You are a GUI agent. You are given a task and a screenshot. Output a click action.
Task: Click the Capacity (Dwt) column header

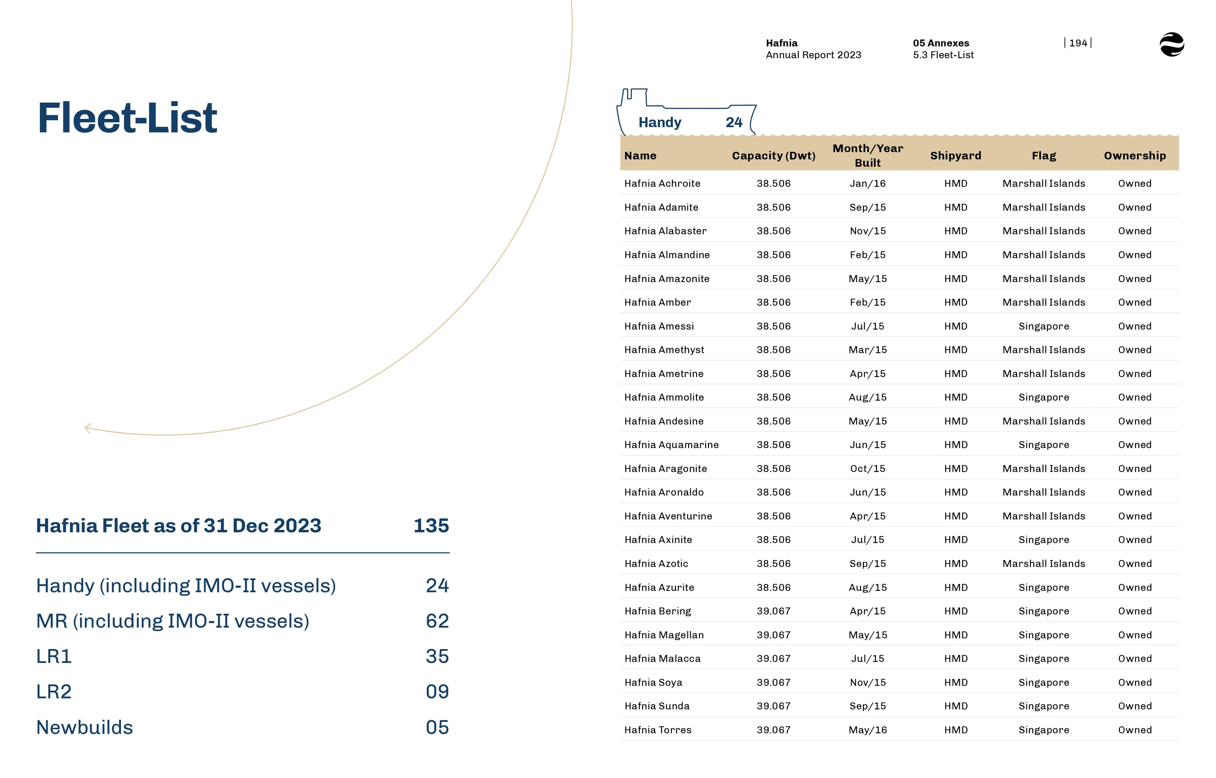pyautogui.click(x=773, y=156)
